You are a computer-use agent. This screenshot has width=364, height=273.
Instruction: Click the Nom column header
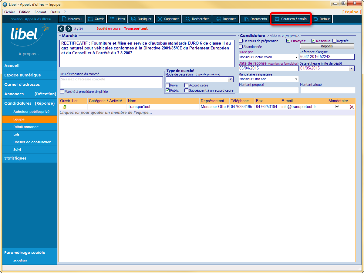(163, 101)
